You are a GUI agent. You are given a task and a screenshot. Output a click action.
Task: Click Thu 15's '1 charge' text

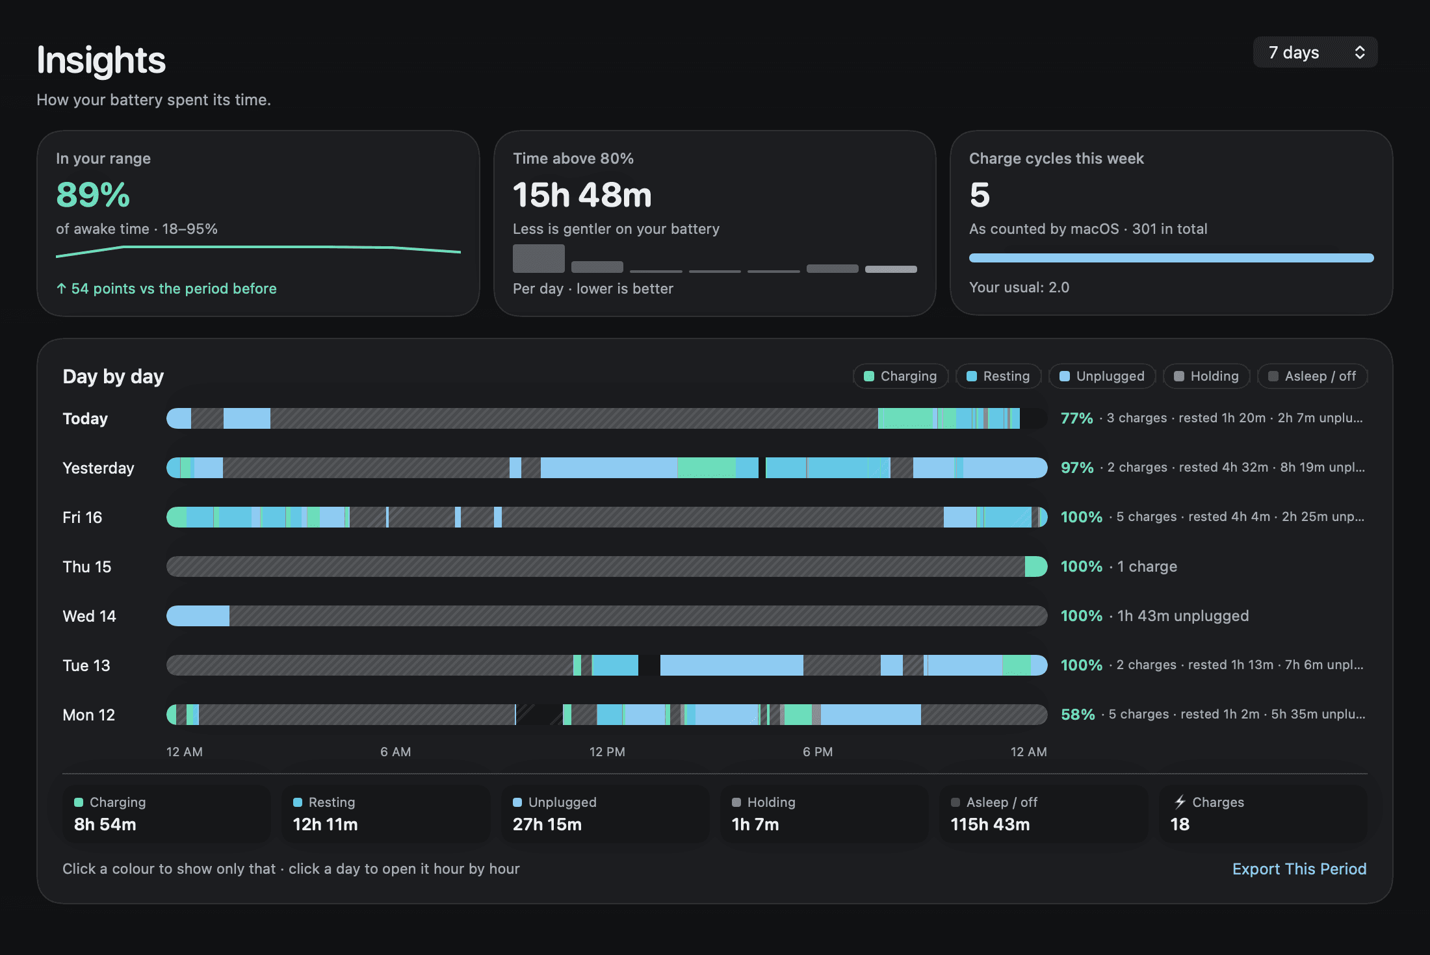tap(1147, 567)
